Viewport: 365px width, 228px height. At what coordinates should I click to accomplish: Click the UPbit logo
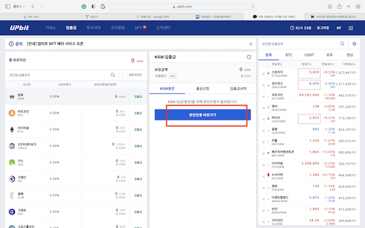(19, 28)
